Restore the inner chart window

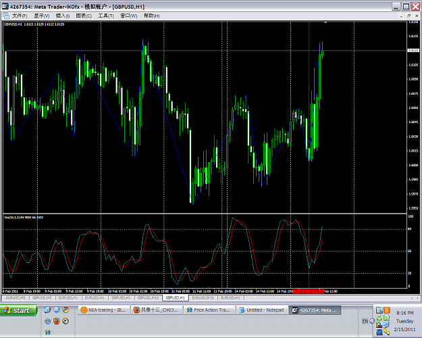(x=408, y=16)
